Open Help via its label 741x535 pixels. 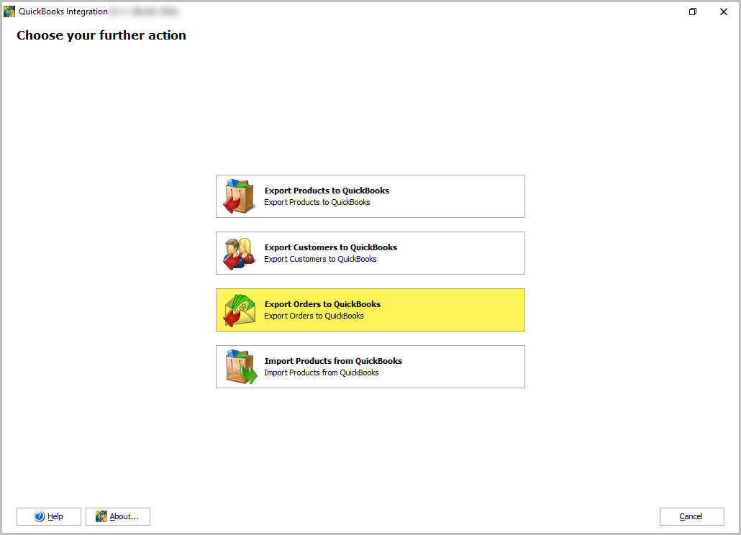pyautogui.click(x=55, y=516)
